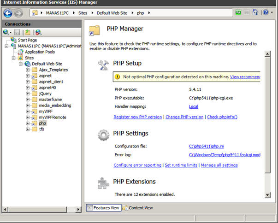Click the yellow warning exclamation icon
The height and width of the screenshot is (223, 278).
pos(118,77)
